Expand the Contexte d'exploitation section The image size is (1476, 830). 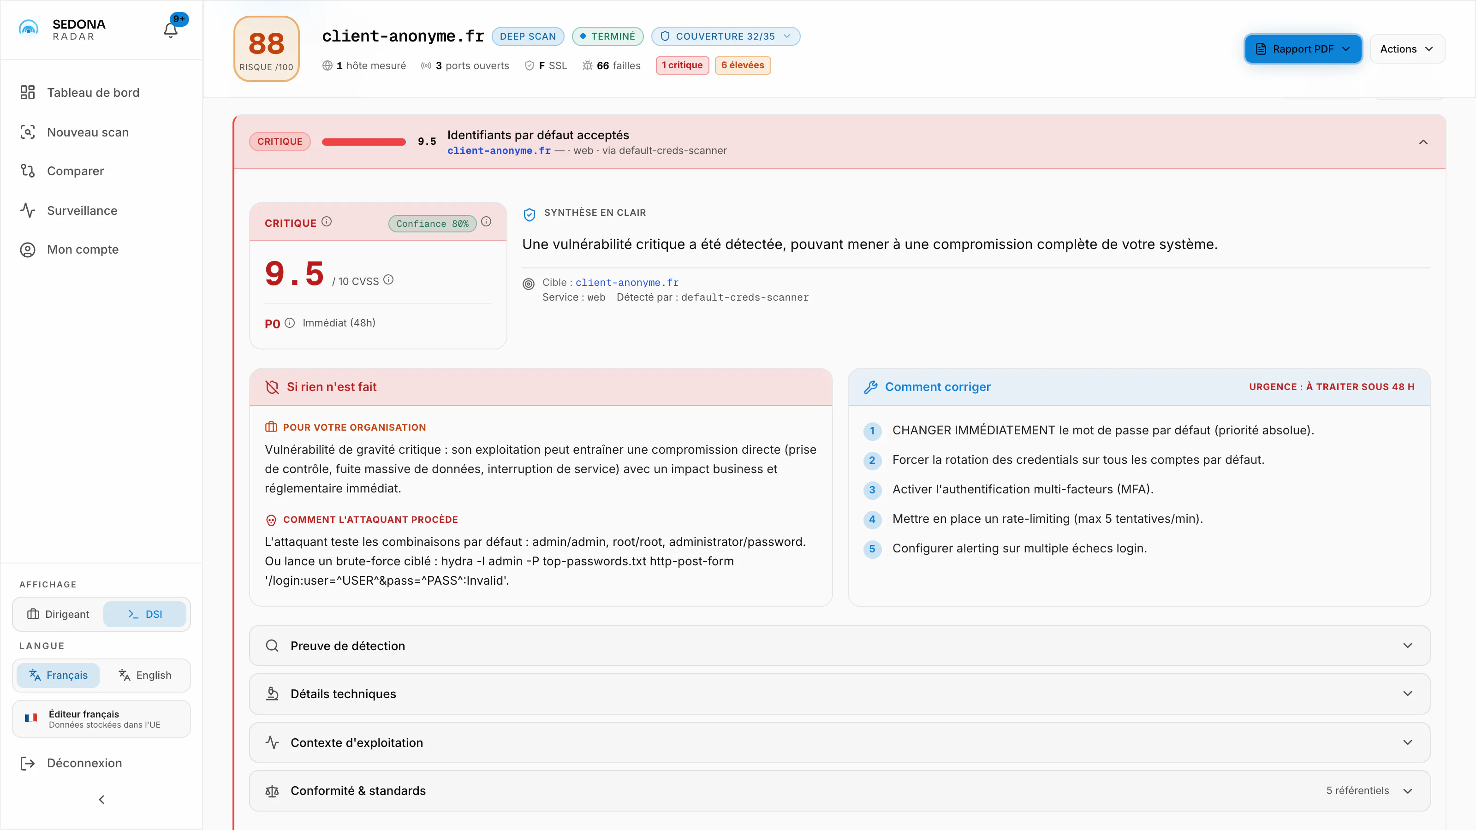click(839, 742)
